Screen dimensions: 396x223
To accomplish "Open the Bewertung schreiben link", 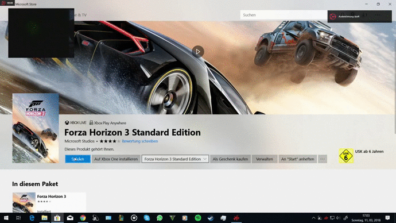I will point(140,141).
